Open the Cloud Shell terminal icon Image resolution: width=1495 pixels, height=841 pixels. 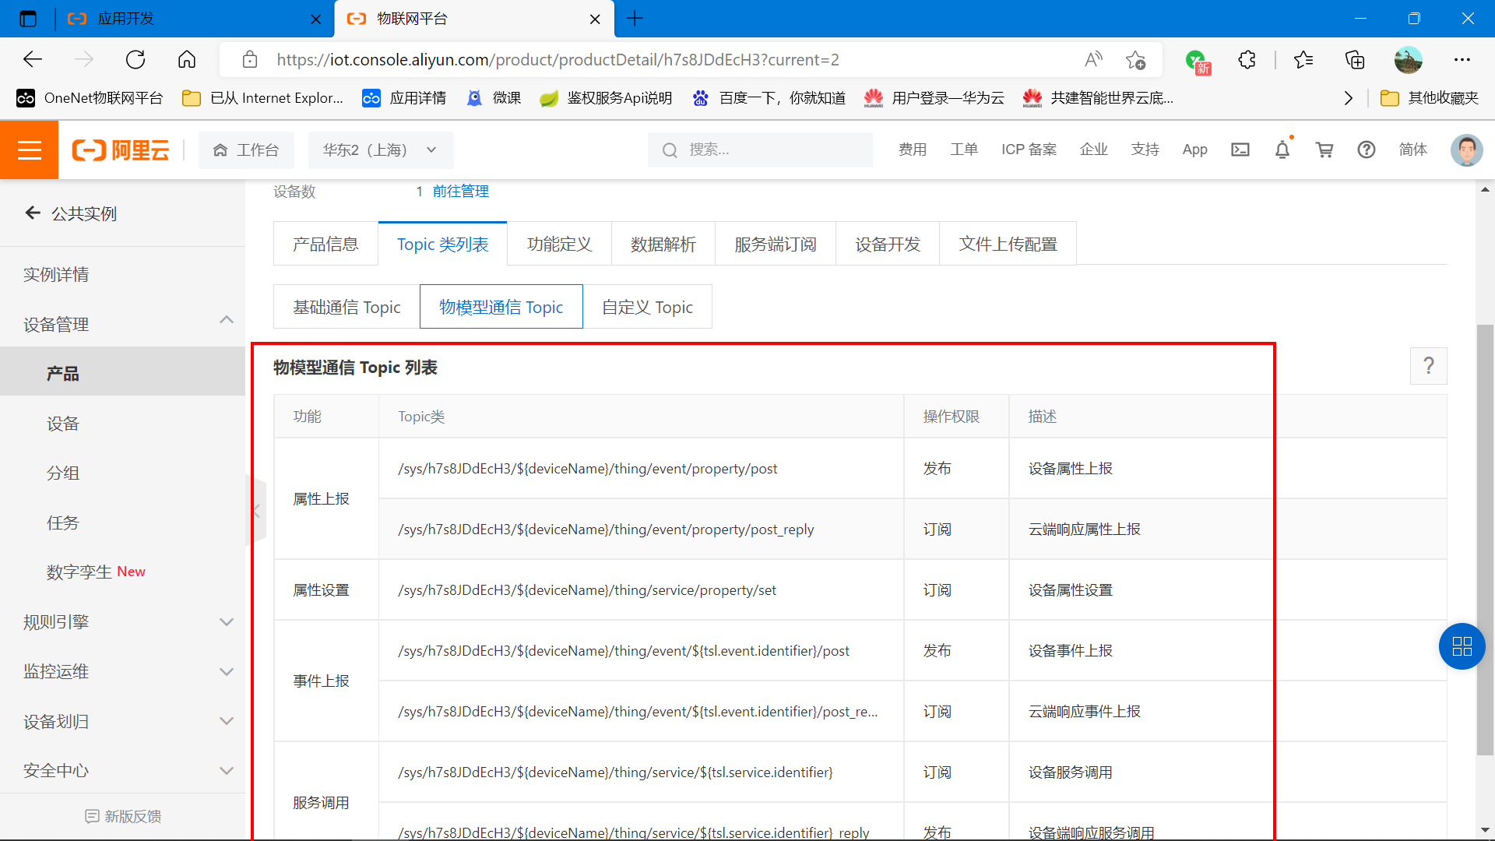point(1240,150)
